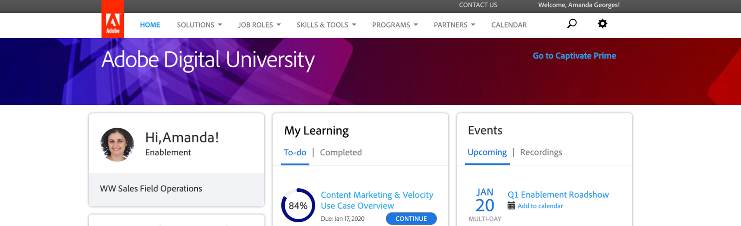741x226 pixels.
Task: Open the Skills & Tools dropdown
Action: click(326, 25)
